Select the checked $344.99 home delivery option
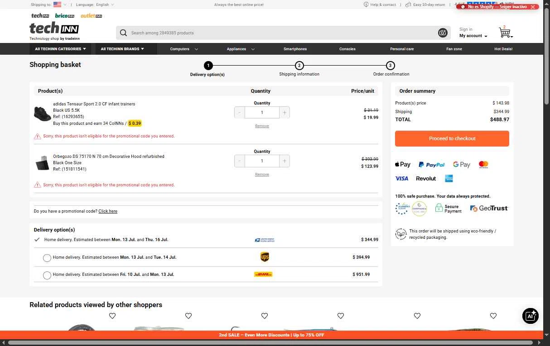 point(37,240)
